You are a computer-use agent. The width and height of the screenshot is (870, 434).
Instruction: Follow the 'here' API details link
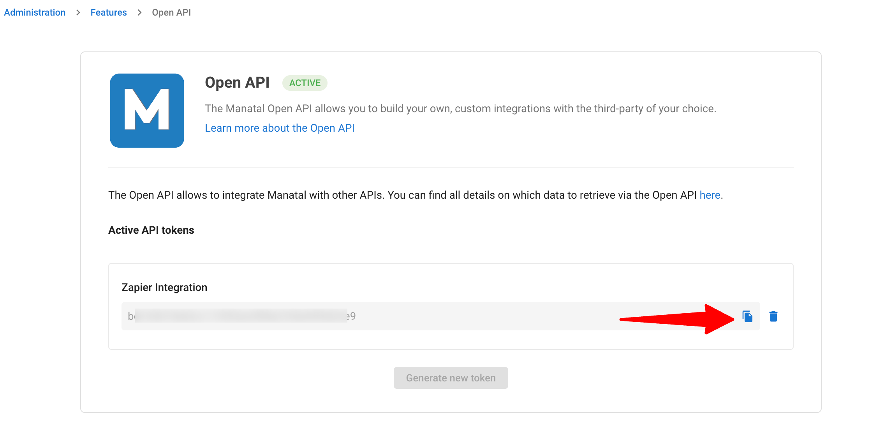[x=710, y=195]
